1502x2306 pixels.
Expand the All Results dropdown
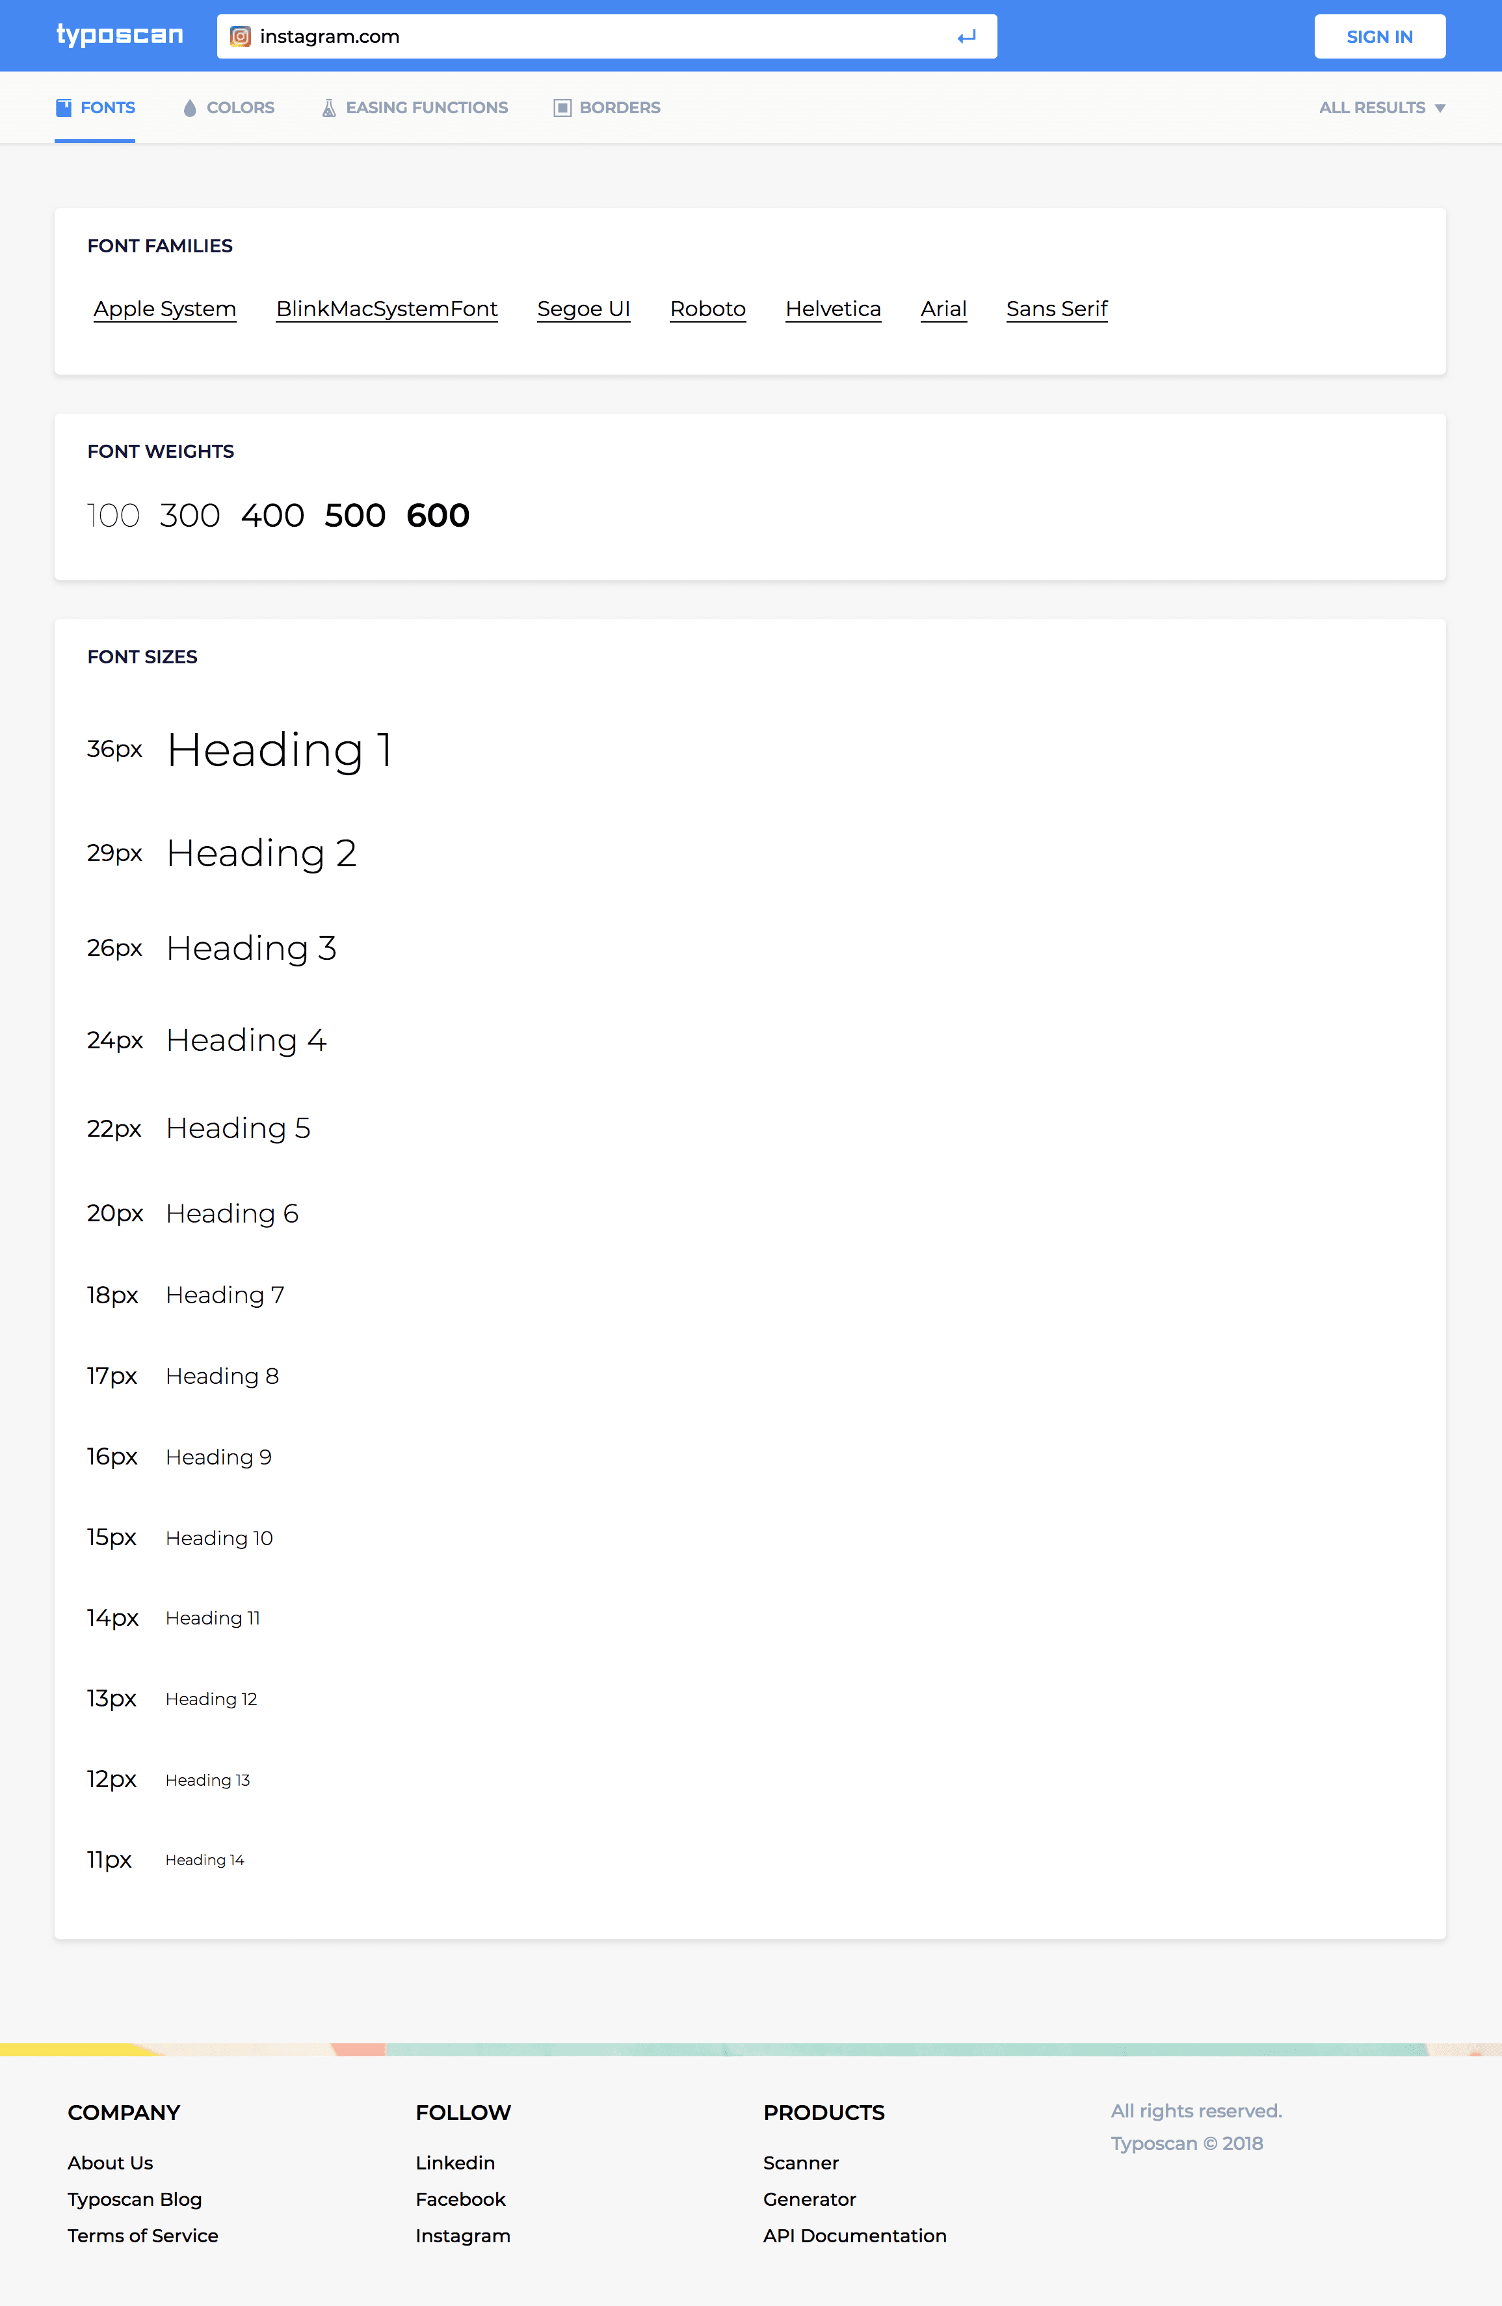coord(1381,107)
